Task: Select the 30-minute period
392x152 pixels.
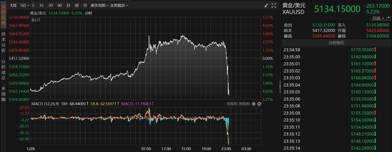Action: click(50, 5)
